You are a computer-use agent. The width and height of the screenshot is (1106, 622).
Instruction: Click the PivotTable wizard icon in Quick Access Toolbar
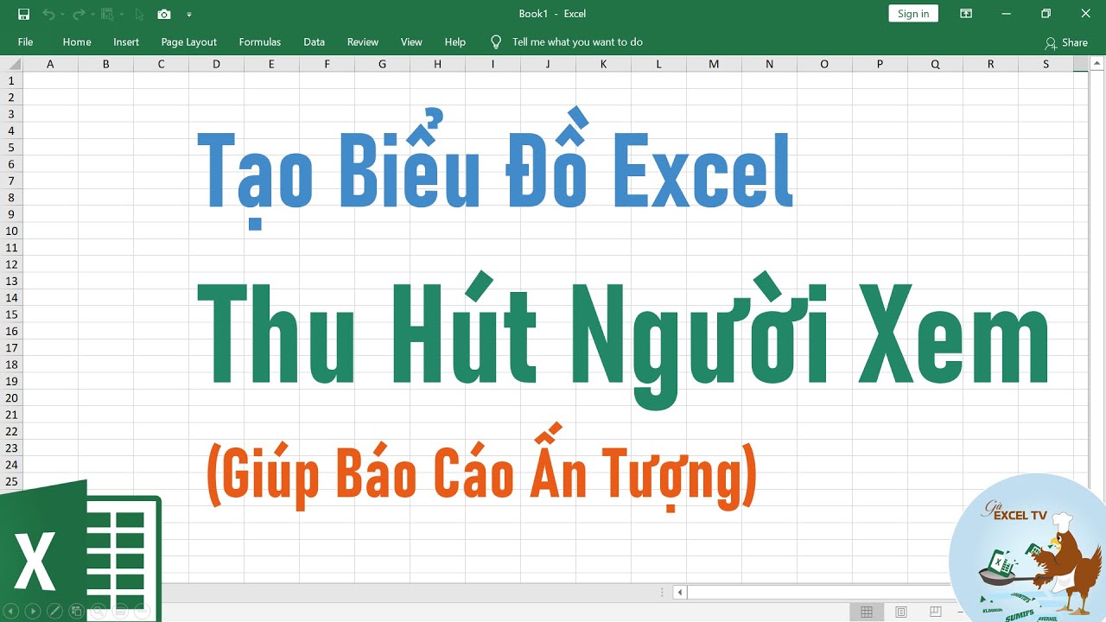tap(107, 14)
